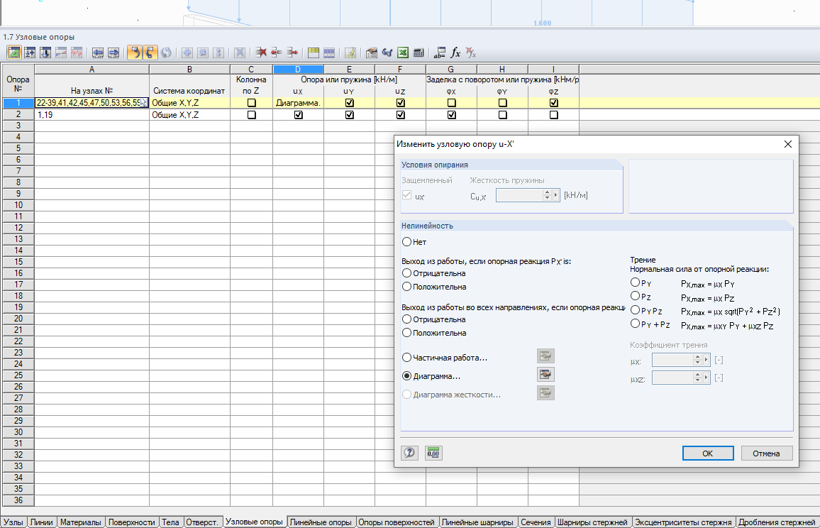Edit diagram via button next to 'Диаграмма...'
The image size is (820, 528).
pyautogui.click(x=545, y=375)
